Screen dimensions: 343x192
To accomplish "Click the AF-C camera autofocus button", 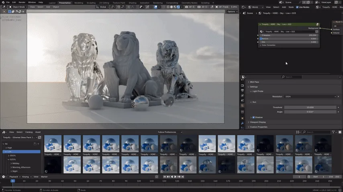I will tap(202, 7).
